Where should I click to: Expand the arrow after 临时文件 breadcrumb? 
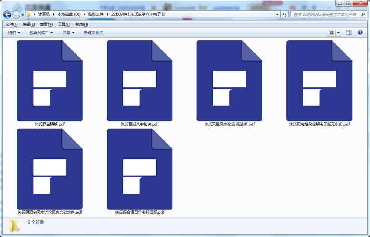point(108,14)
